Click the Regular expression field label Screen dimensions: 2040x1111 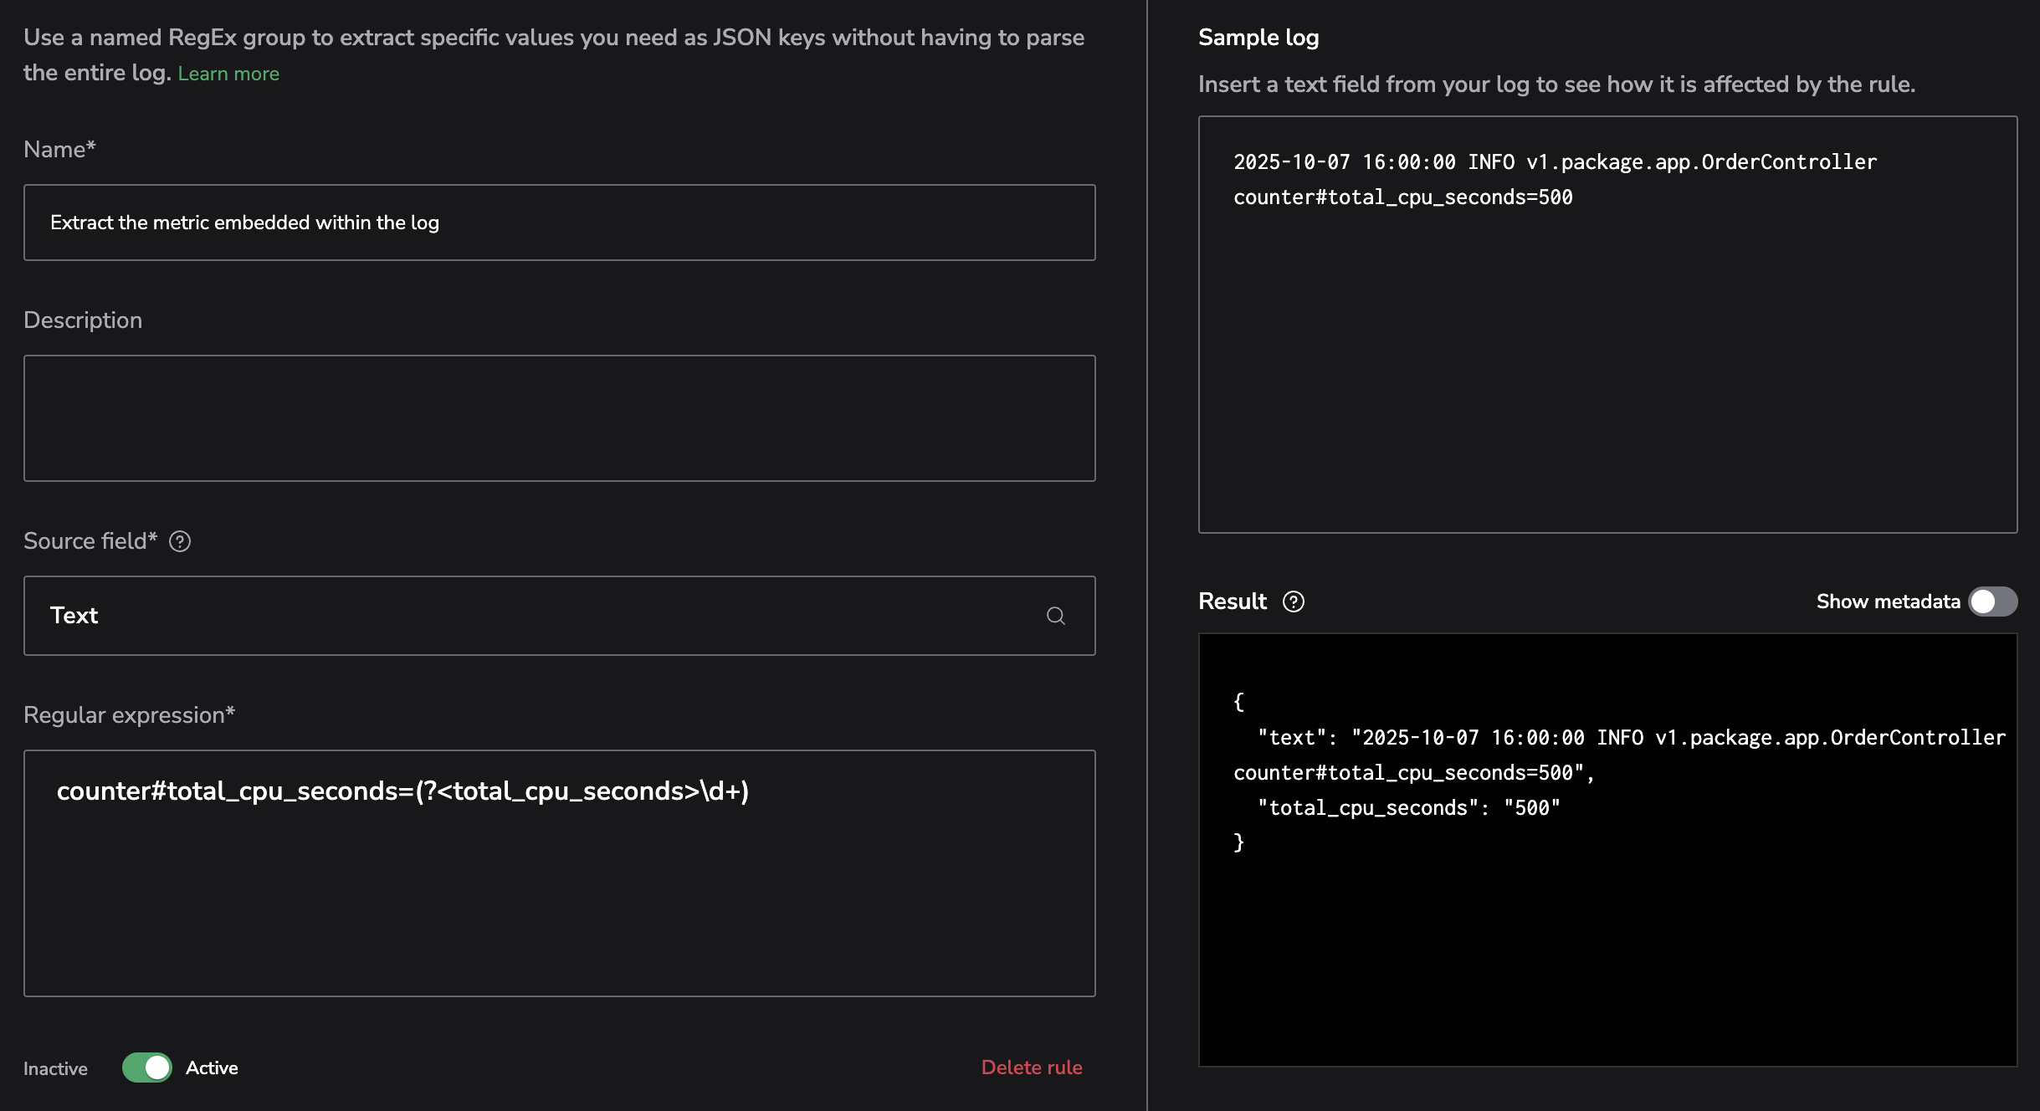(129, 715)
